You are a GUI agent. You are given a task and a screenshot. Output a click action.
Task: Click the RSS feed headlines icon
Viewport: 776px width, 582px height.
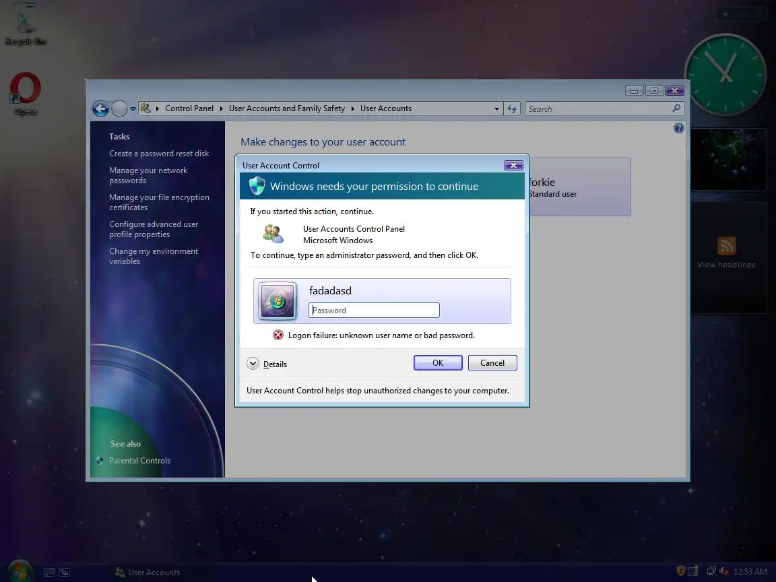click(x=726, y=245)
